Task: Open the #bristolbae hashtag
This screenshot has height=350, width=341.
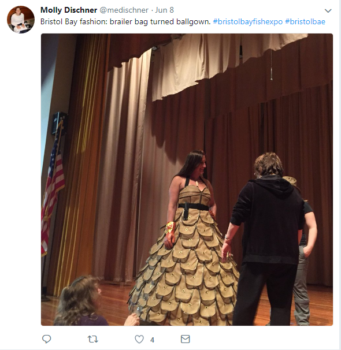Action: pyautogui.click(x=305, y=22)
